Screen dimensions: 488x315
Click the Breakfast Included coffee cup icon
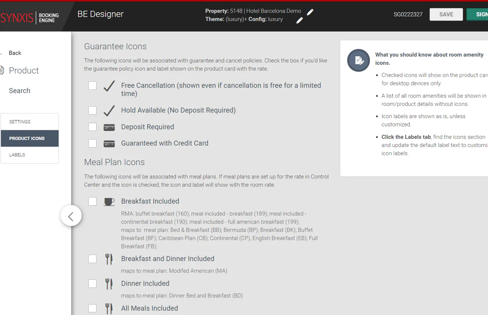coord(109,202)
